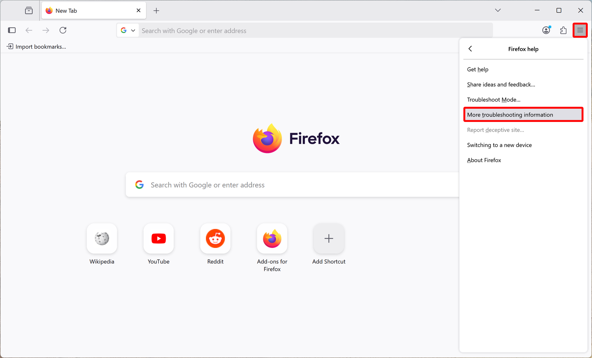Open the list-all-tabs chevron
The height and width of the screenshot is (358, 592).
coord(498,10)
